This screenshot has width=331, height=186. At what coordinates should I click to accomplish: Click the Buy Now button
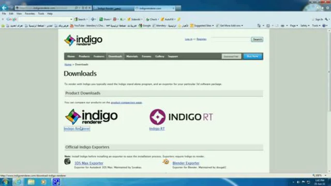tap(252, 56)
